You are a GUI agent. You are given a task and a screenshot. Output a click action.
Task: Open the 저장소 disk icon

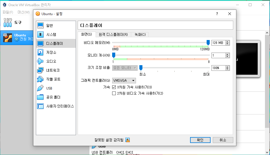[40, 52]
